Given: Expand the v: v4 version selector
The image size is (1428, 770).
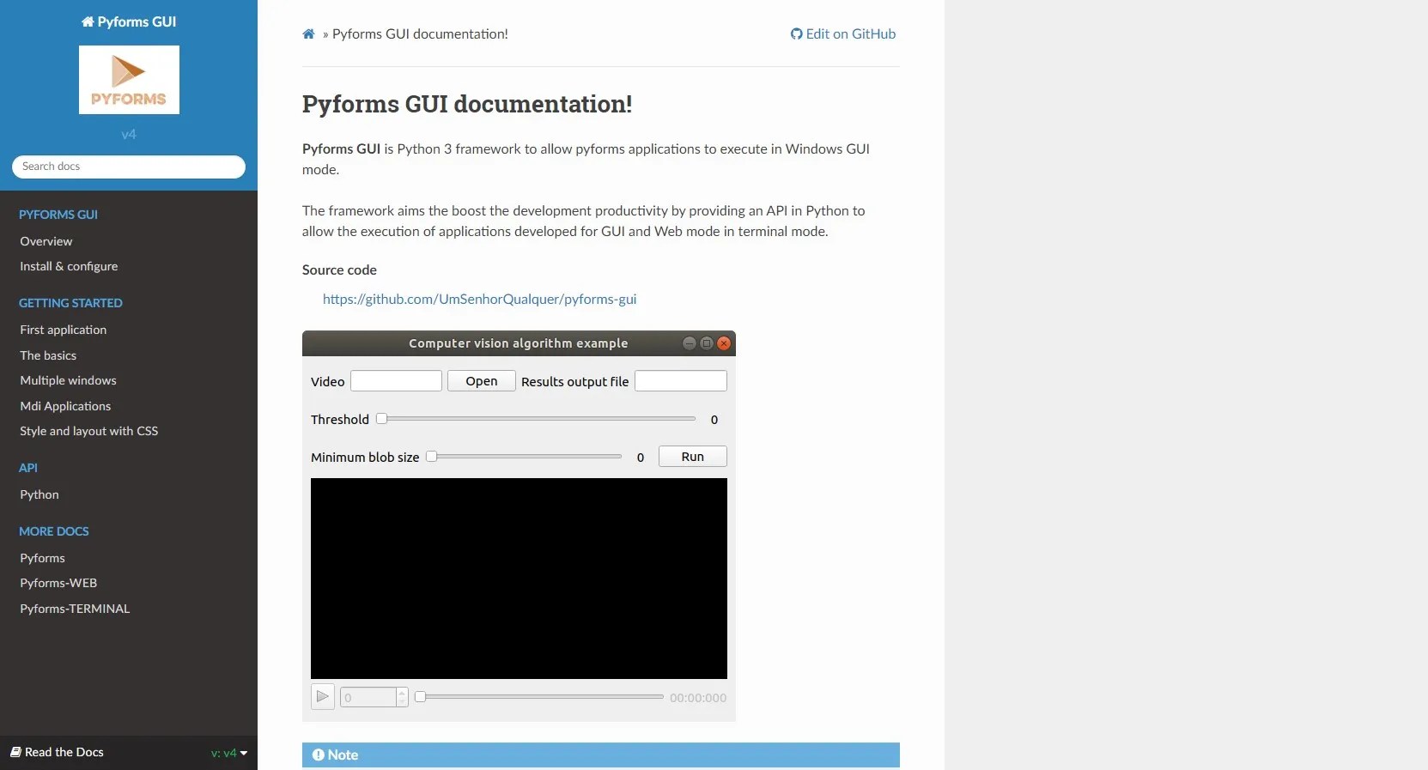Looking at the screenshot, I should tap(229, 753).
